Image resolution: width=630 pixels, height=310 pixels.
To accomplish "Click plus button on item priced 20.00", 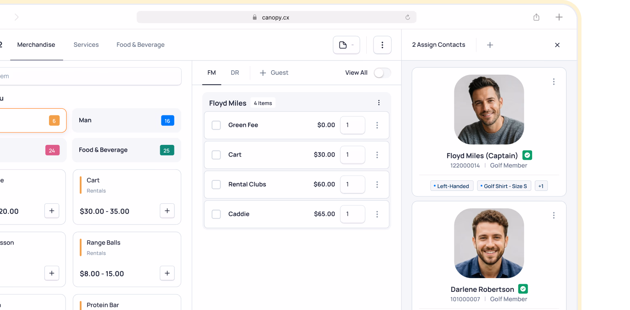I will click(52, 211).
